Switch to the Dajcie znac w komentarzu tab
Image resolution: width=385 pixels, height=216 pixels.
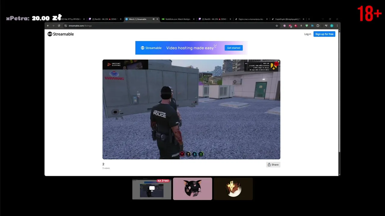251,19
